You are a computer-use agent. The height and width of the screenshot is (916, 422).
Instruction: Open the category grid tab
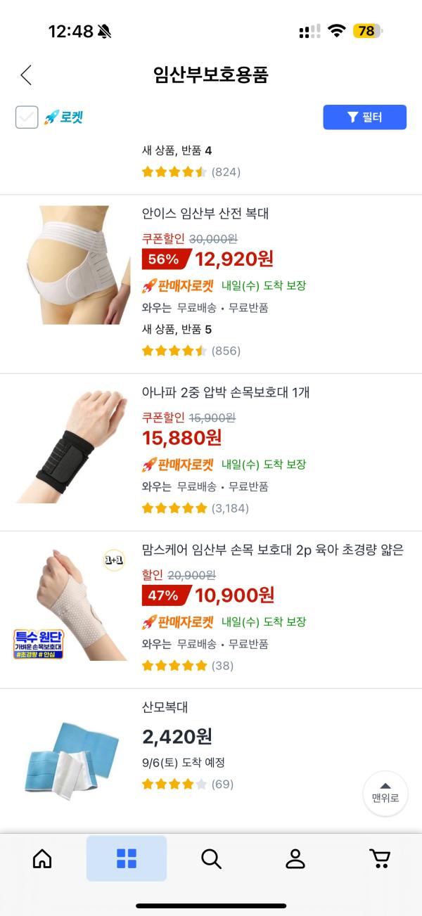click(127, 858)
